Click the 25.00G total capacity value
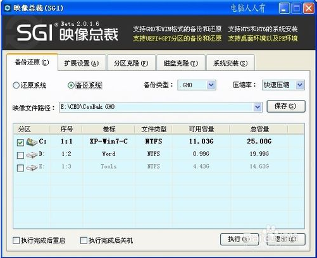Image resolution: width=317 pixels, height=258 pixels. pos(259,141)
